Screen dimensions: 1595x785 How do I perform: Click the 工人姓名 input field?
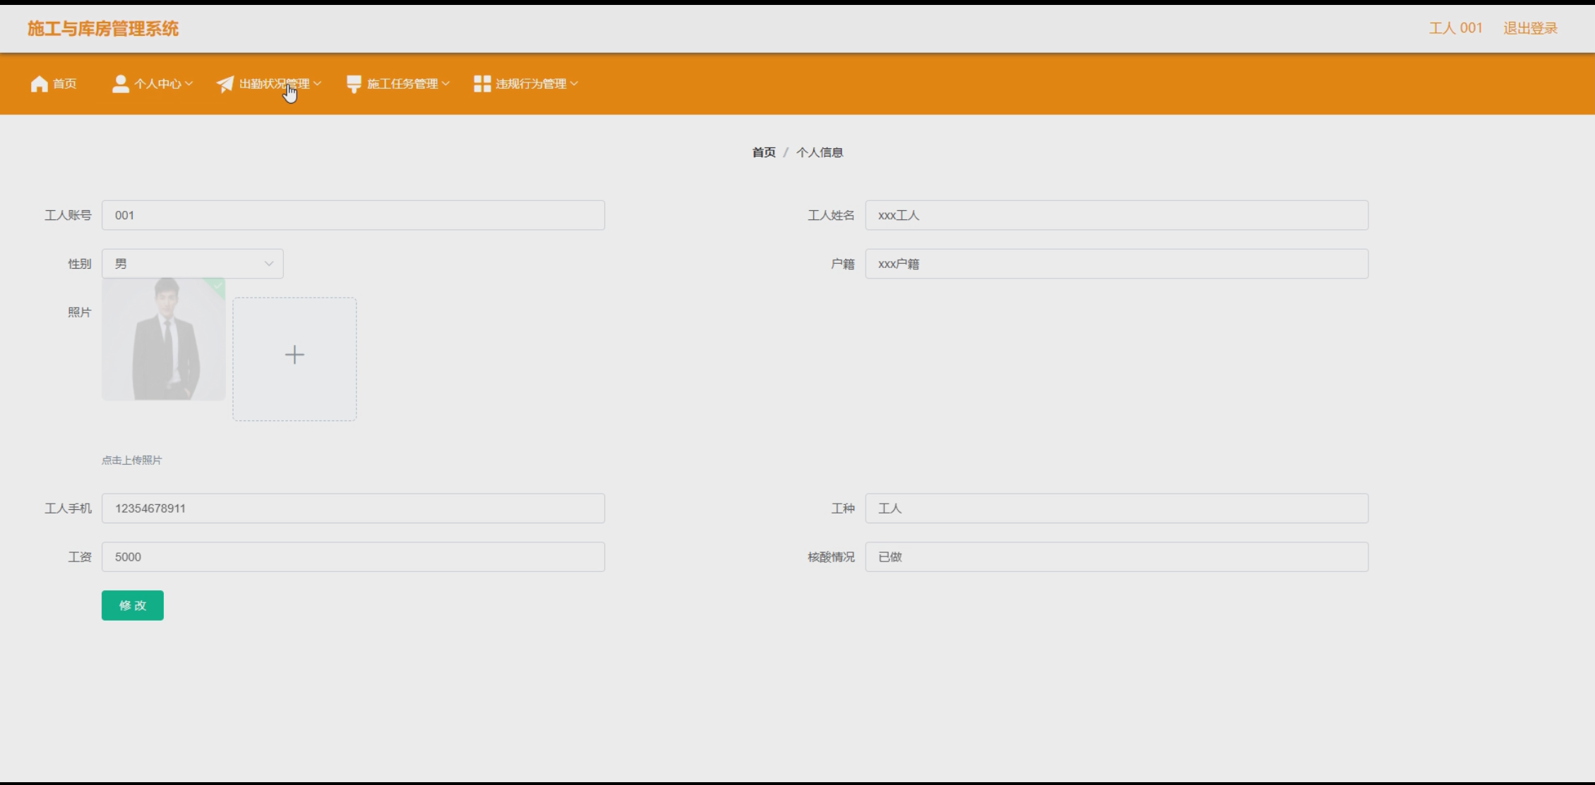click(x=1116, y=215)
